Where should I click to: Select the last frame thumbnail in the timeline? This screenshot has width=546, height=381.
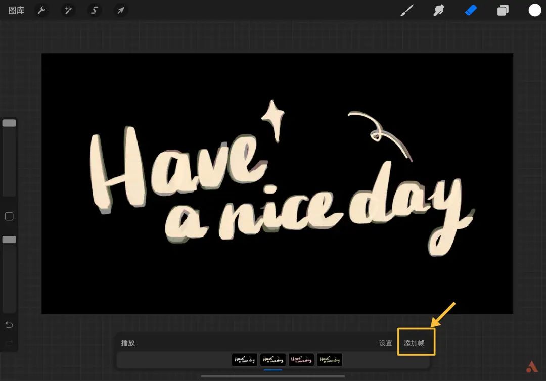click(330, 360)
